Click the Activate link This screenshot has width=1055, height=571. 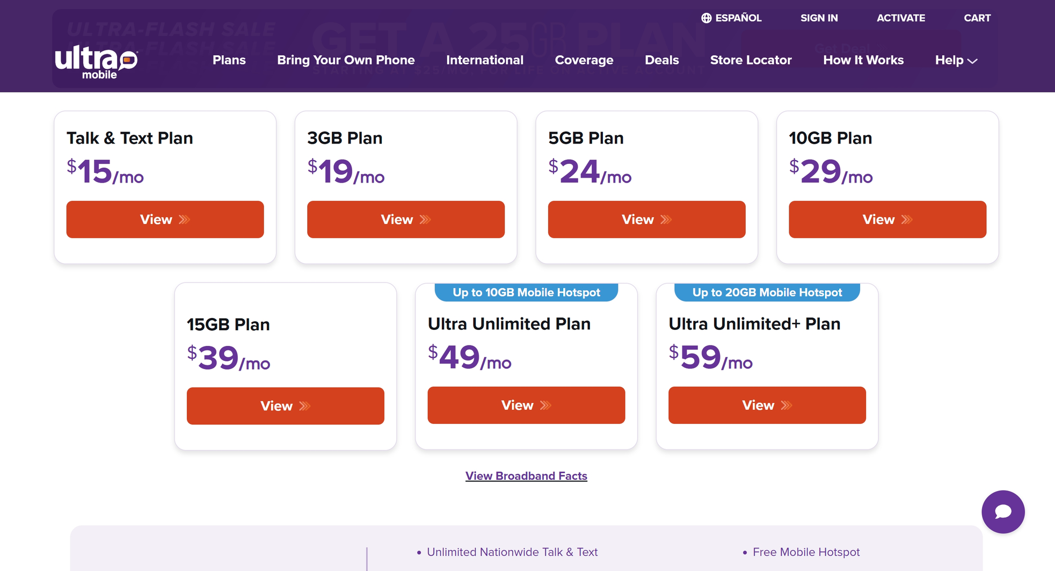pos(901,18)
